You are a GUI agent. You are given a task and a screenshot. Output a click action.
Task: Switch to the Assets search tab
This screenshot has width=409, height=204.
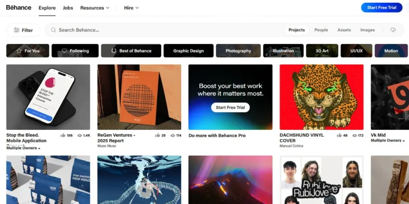tap(344, 30)
